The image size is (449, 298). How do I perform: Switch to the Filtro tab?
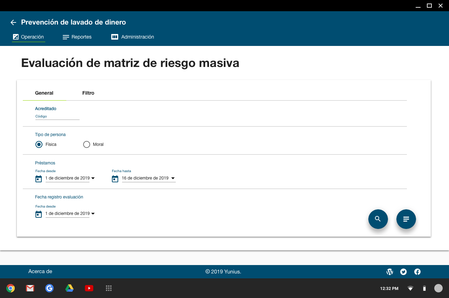tap(88, 93)
